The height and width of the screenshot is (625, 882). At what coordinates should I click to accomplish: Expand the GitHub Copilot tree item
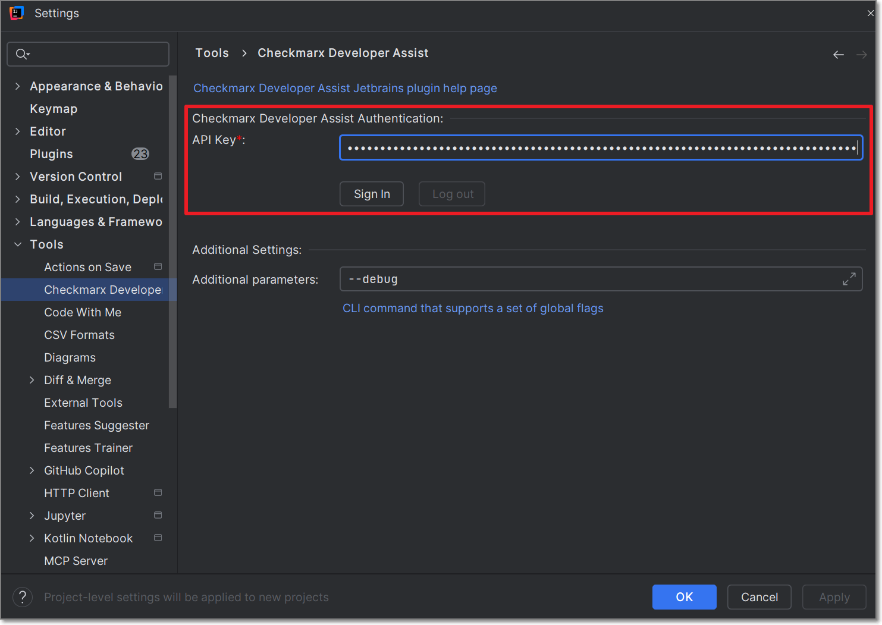(x=32, y=470)
